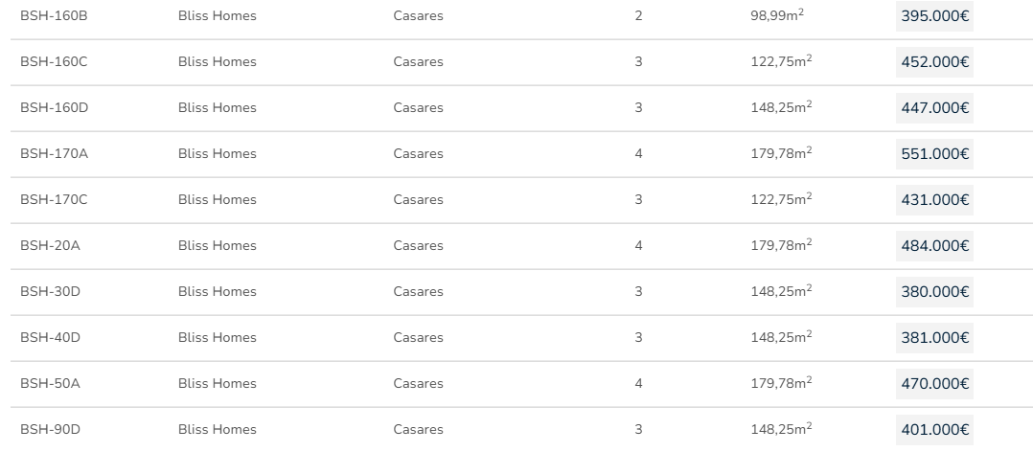Image resolution: width=1033 pixels, height=452 pixels.
Task: Click the 447.000€ price badge
Action: [934, 108]
